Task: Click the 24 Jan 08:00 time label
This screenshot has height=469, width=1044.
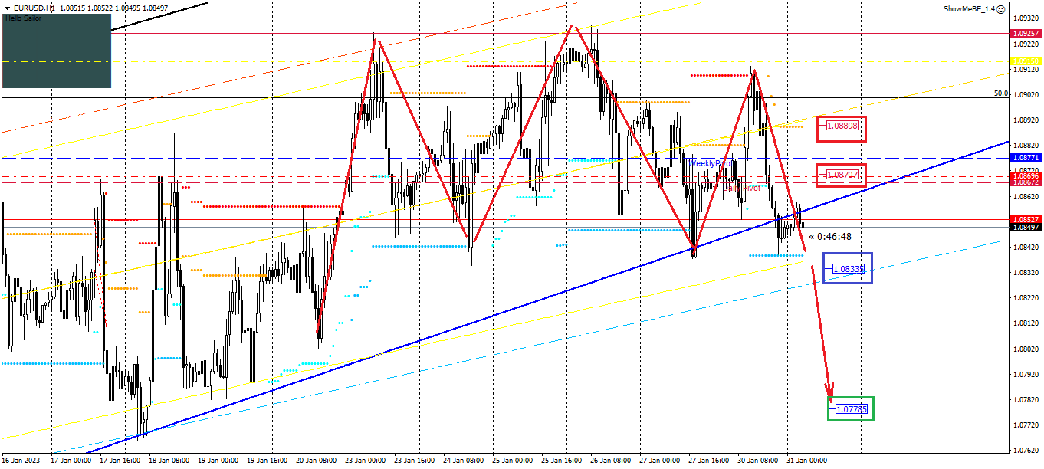Action: 465,461
